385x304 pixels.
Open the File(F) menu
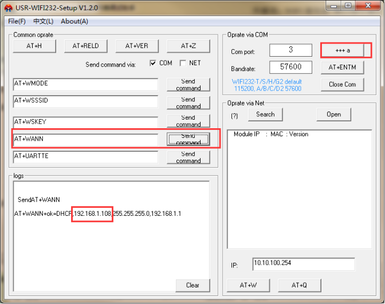(x=17, y=21)
